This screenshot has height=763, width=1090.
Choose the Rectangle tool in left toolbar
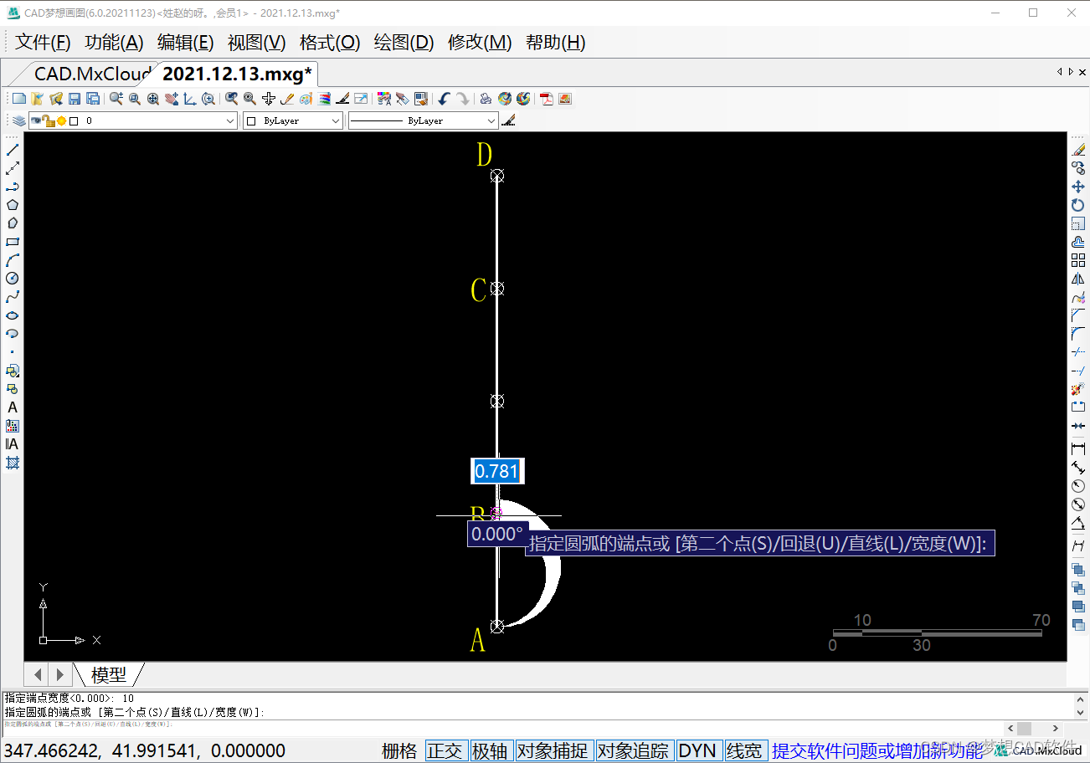(13, 242)
